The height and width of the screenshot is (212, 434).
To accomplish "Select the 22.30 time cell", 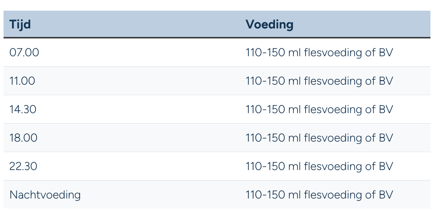I will coord(23,166).
